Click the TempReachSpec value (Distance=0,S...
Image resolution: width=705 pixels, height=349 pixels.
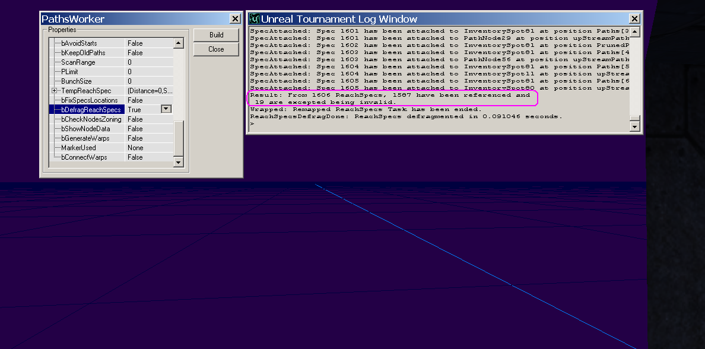150,91
